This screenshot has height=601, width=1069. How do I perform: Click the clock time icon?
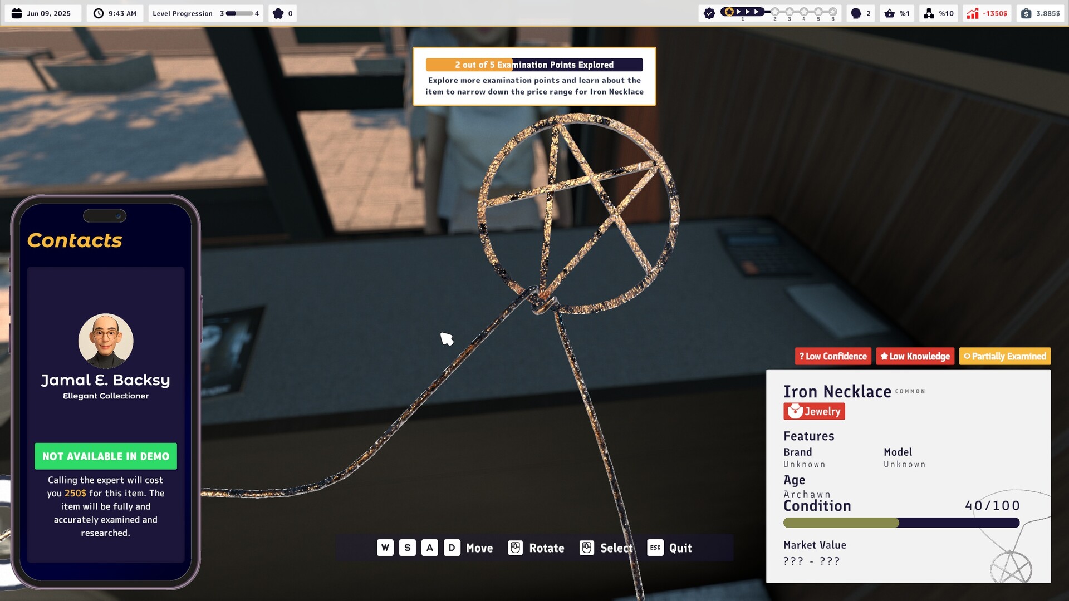[98, 13]
